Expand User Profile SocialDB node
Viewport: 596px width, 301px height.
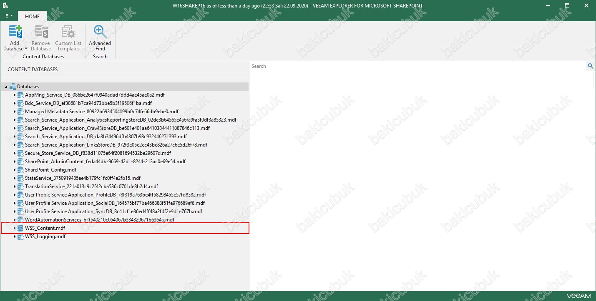coord(15,203)
